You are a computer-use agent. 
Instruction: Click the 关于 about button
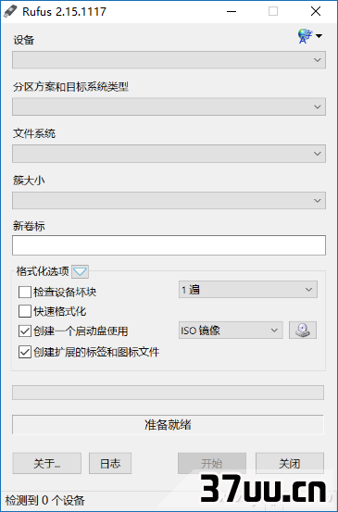pyautogui.click(x=46, y=463)
